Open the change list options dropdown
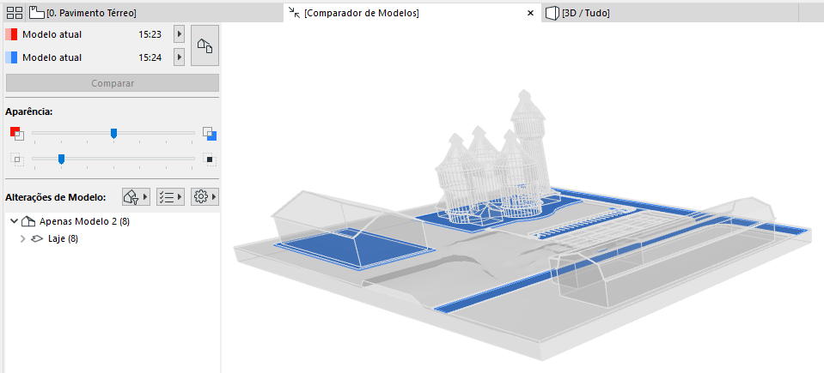 point(170,197)
